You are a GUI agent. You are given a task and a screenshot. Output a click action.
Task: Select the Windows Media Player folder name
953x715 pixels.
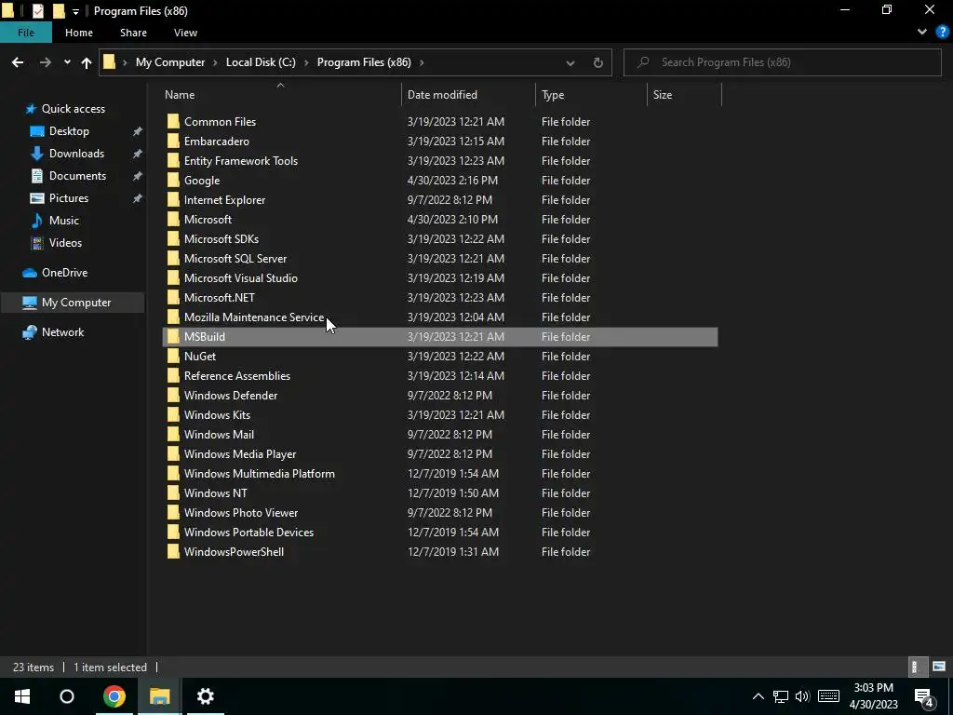[x=240, y=454]
